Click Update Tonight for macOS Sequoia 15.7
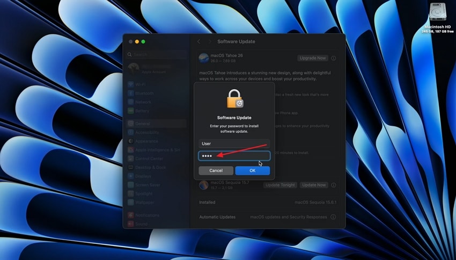The height and width of the screenshot is (260, 456). [281, 185]
